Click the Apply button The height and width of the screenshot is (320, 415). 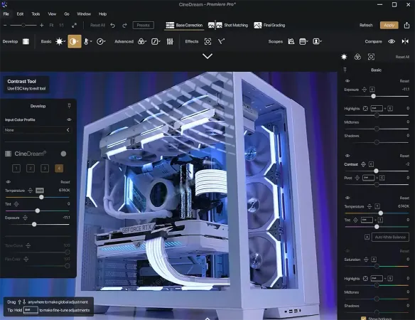pyautogui.click(x=389, y=25)
